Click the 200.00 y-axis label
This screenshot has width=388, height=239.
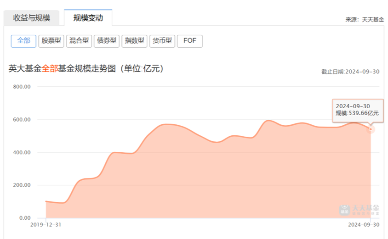pos(22,185)
